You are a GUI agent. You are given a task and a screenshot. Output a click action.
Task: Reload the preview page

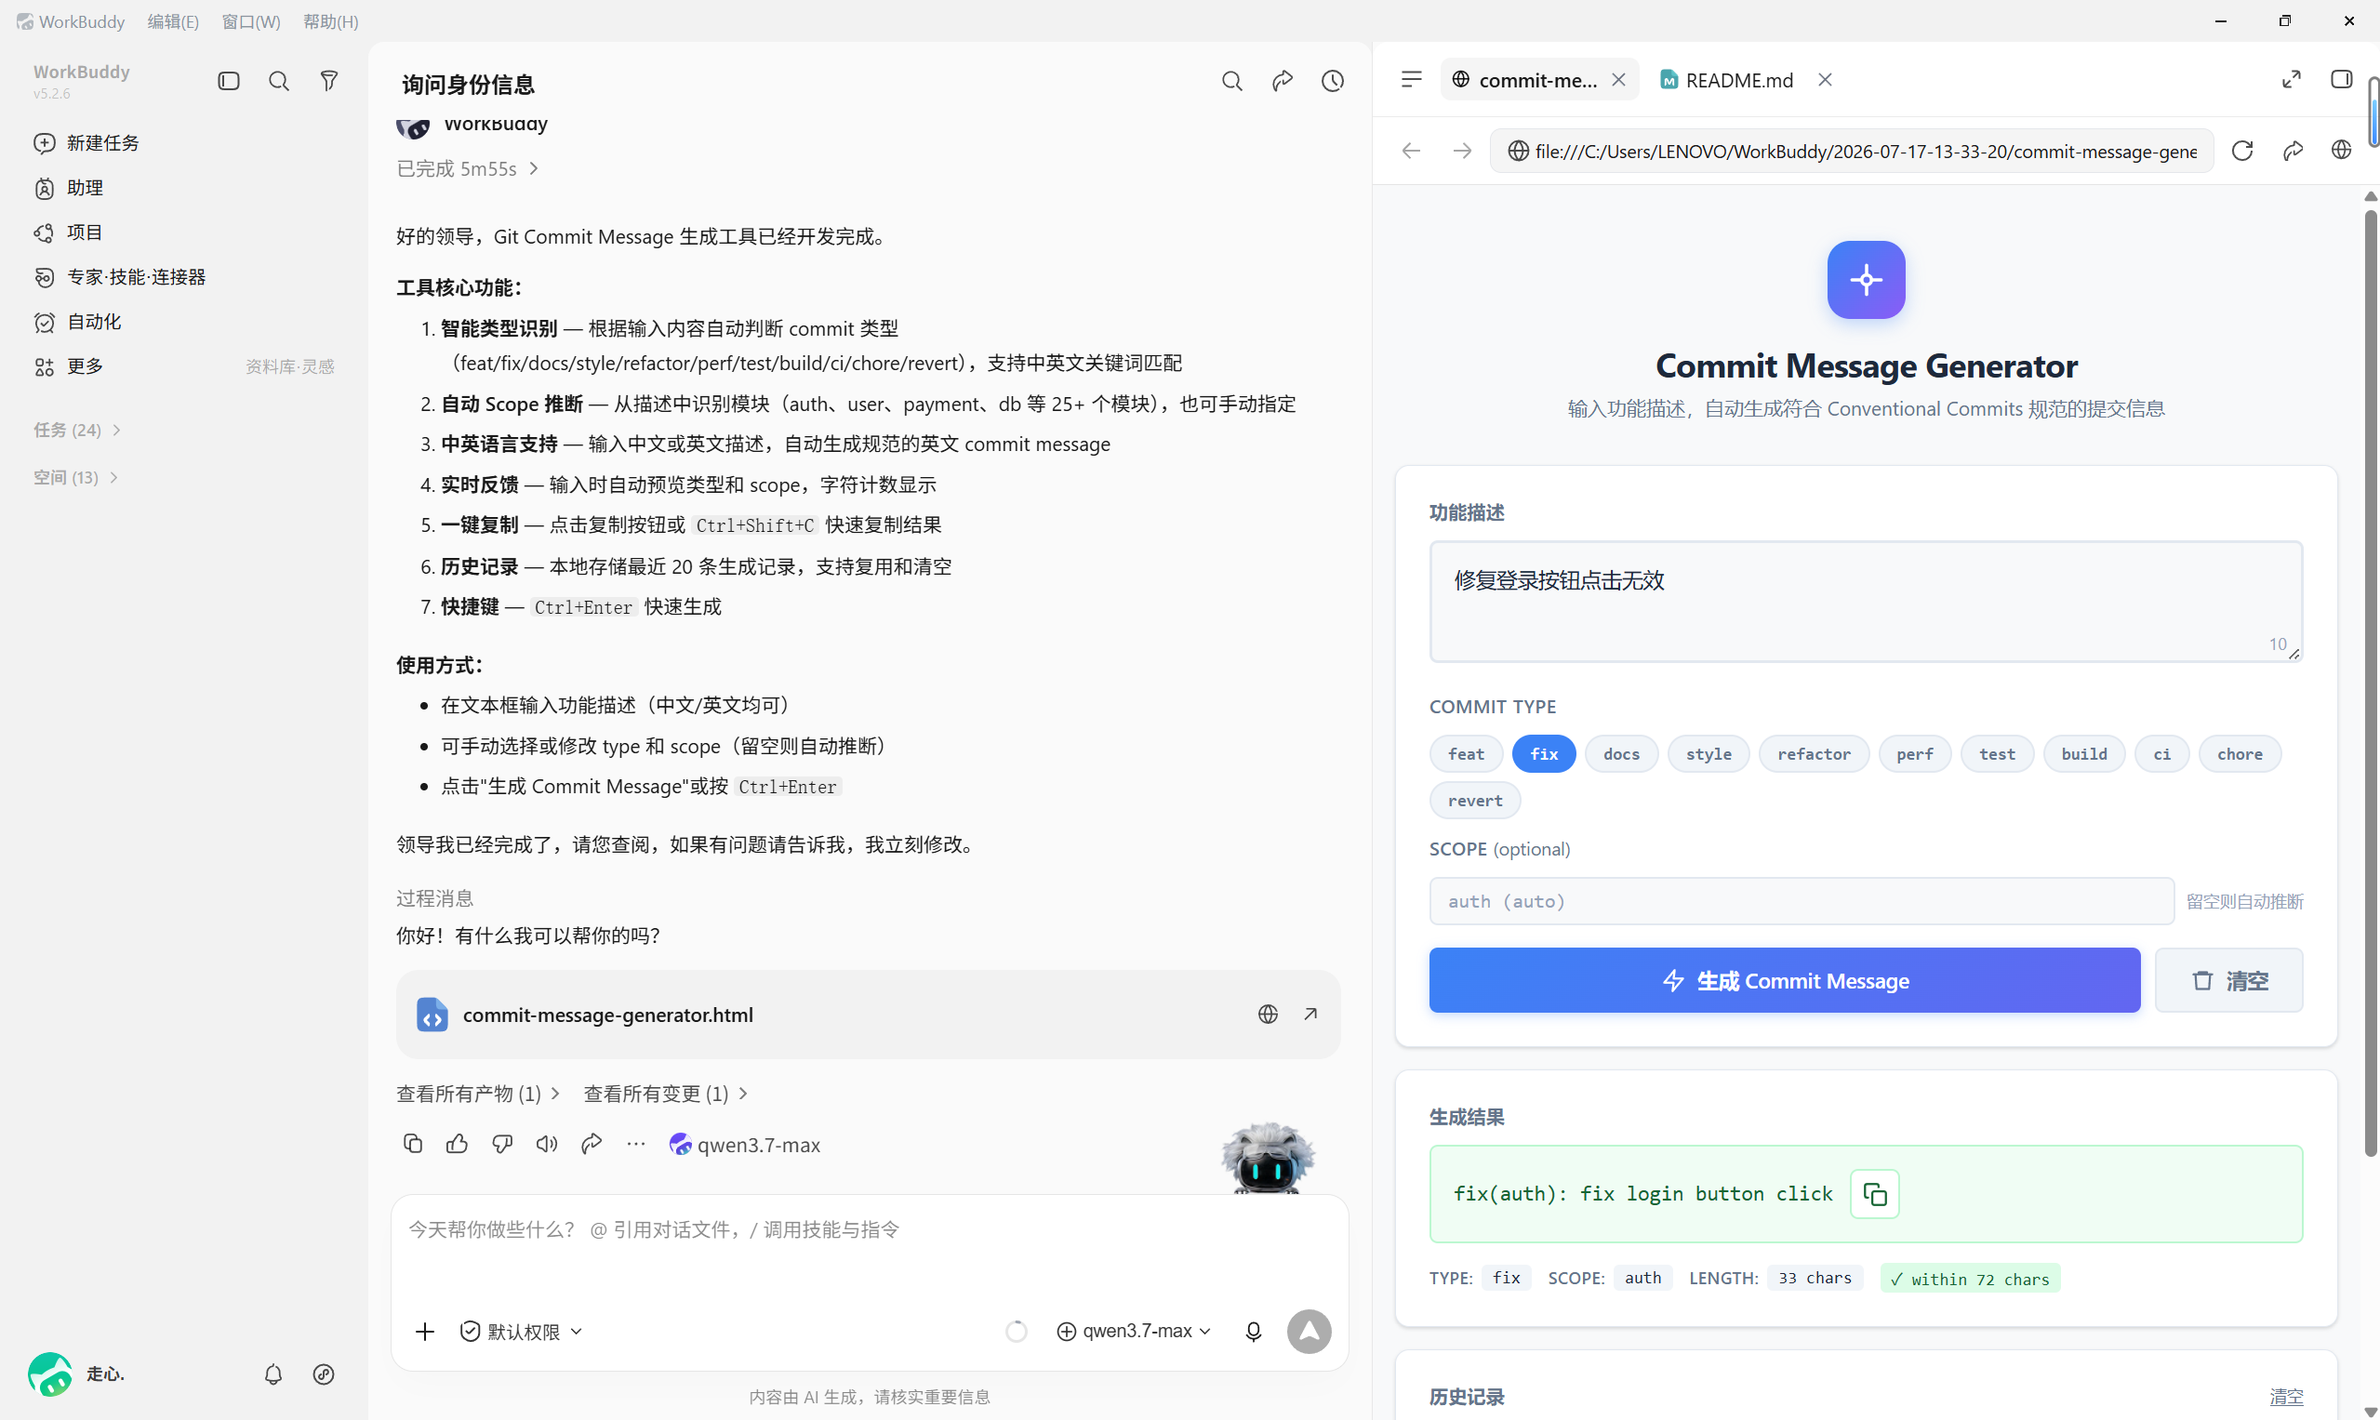2242,152
